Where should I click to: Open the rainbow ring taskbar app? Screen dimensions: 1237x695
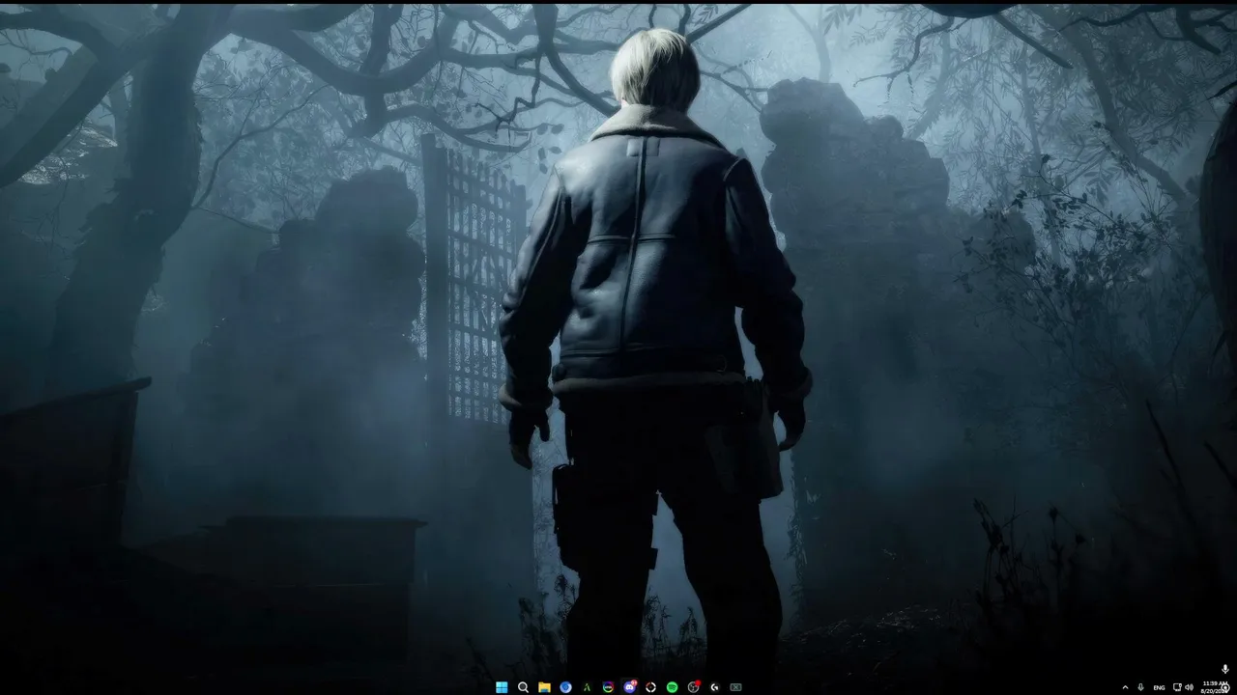coord(608,687)
